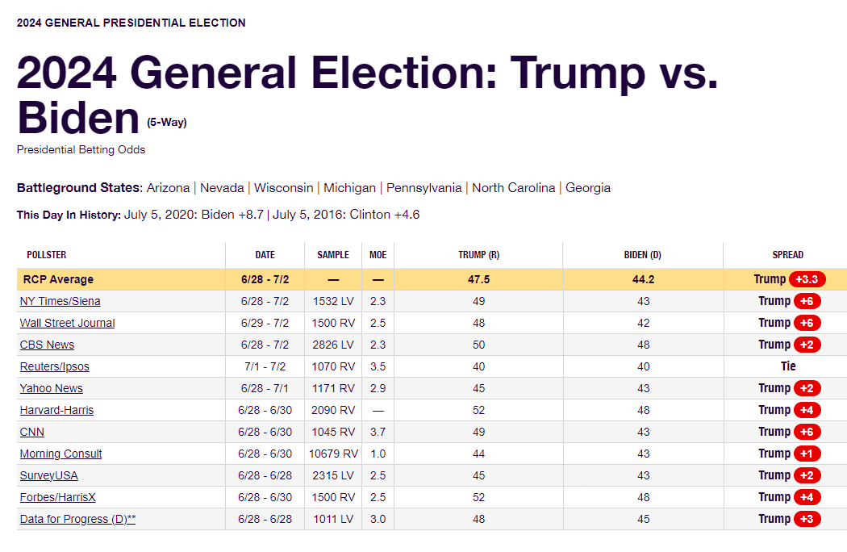This screenshot has width=847, height=552.
Task: Open the Wall Street Journal poll
Action: (x=67, y=323)
